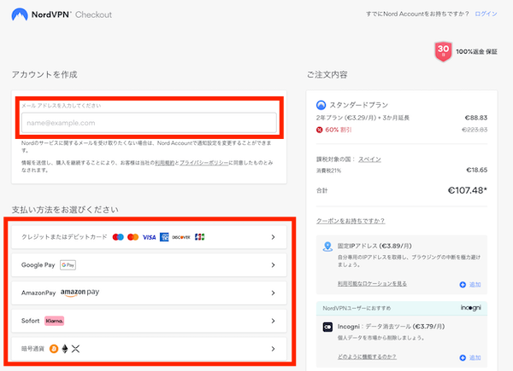This screenshot has height=371, width=513.
Task: Click the JCB card logo
Action: tap(199, 237)
